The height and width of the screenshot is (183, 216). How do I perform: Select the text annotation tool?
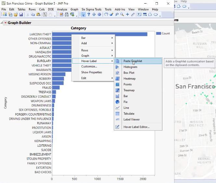tap(139, 15)
